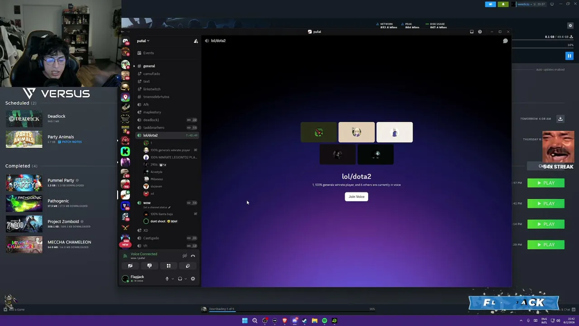
Task: Open the linkstwitch channel
Action: pos(167,89)
